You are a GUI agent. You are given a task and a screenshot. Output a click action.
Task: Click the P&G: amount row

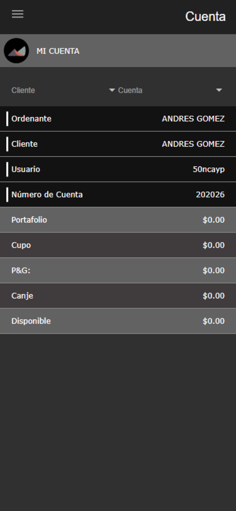[118, 271]
